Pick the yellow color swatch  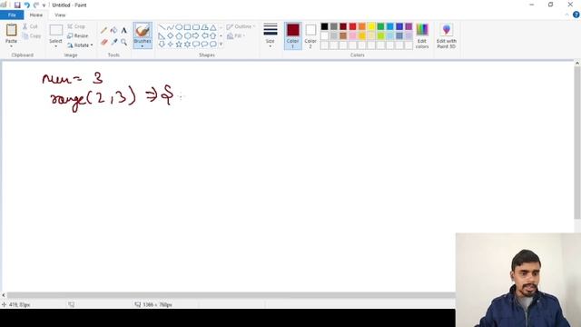371,26
